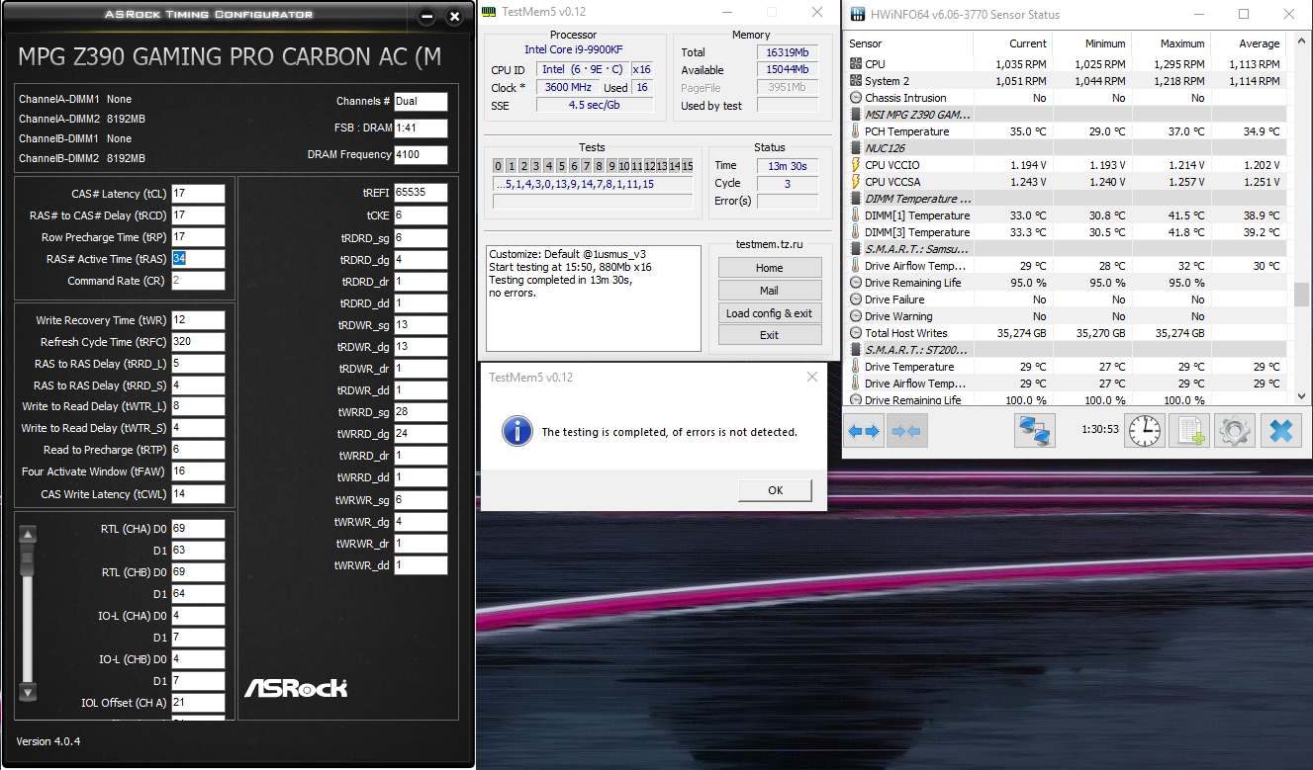
Task: Click the CPU VCCSA voltage bolt icon
Action: coord(856,182)
